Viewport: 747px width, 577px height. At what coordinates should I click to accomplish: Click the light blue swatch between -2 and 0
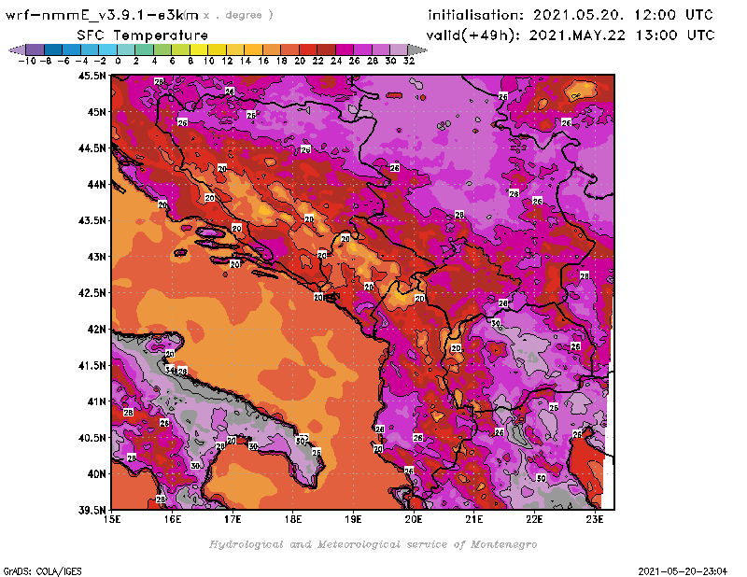[107, 49]
